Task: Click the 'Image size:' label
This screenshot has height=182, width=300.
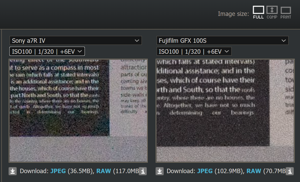Action: click(x=233, y=14)
